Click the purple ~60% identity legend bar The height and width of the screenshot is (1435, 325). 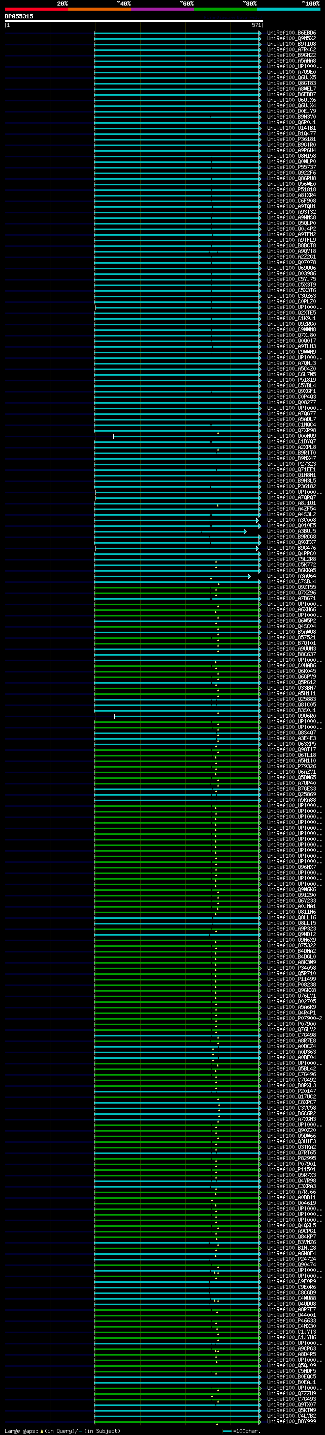[162, 9]
